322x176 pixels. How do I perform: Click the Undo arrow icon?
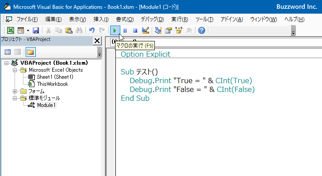[x=92, y=30]
